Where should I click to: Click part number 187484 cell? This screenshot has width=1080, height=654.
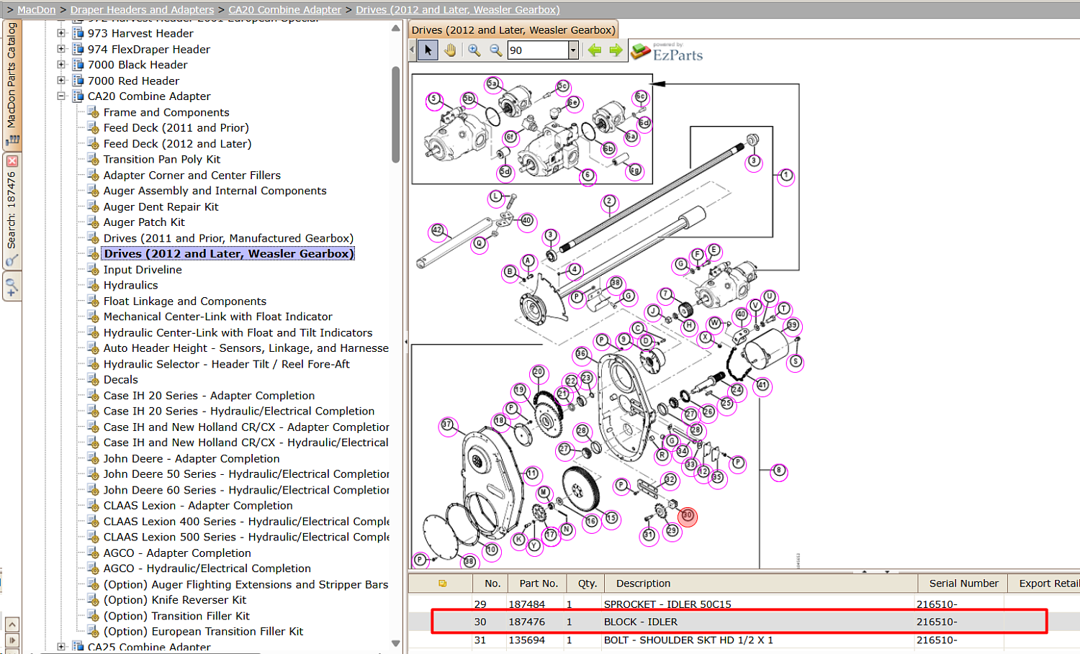click(x=526, y=604)
